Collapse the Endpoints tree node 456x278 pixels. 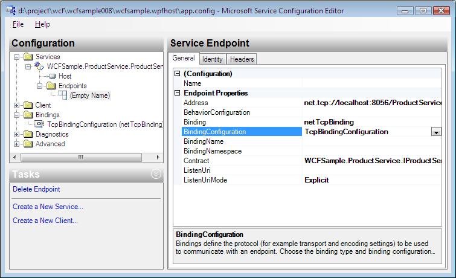point(39,86)
